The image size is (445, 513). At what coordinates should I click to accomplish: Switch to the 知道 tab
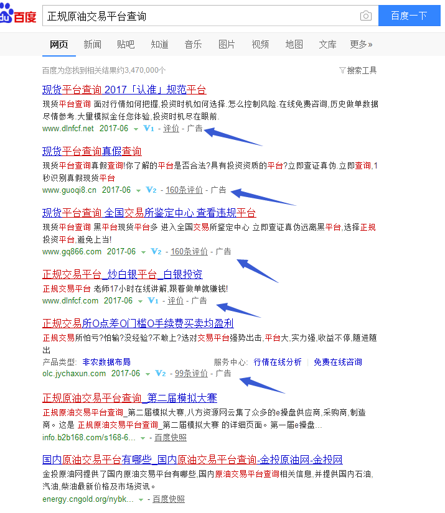159,44
